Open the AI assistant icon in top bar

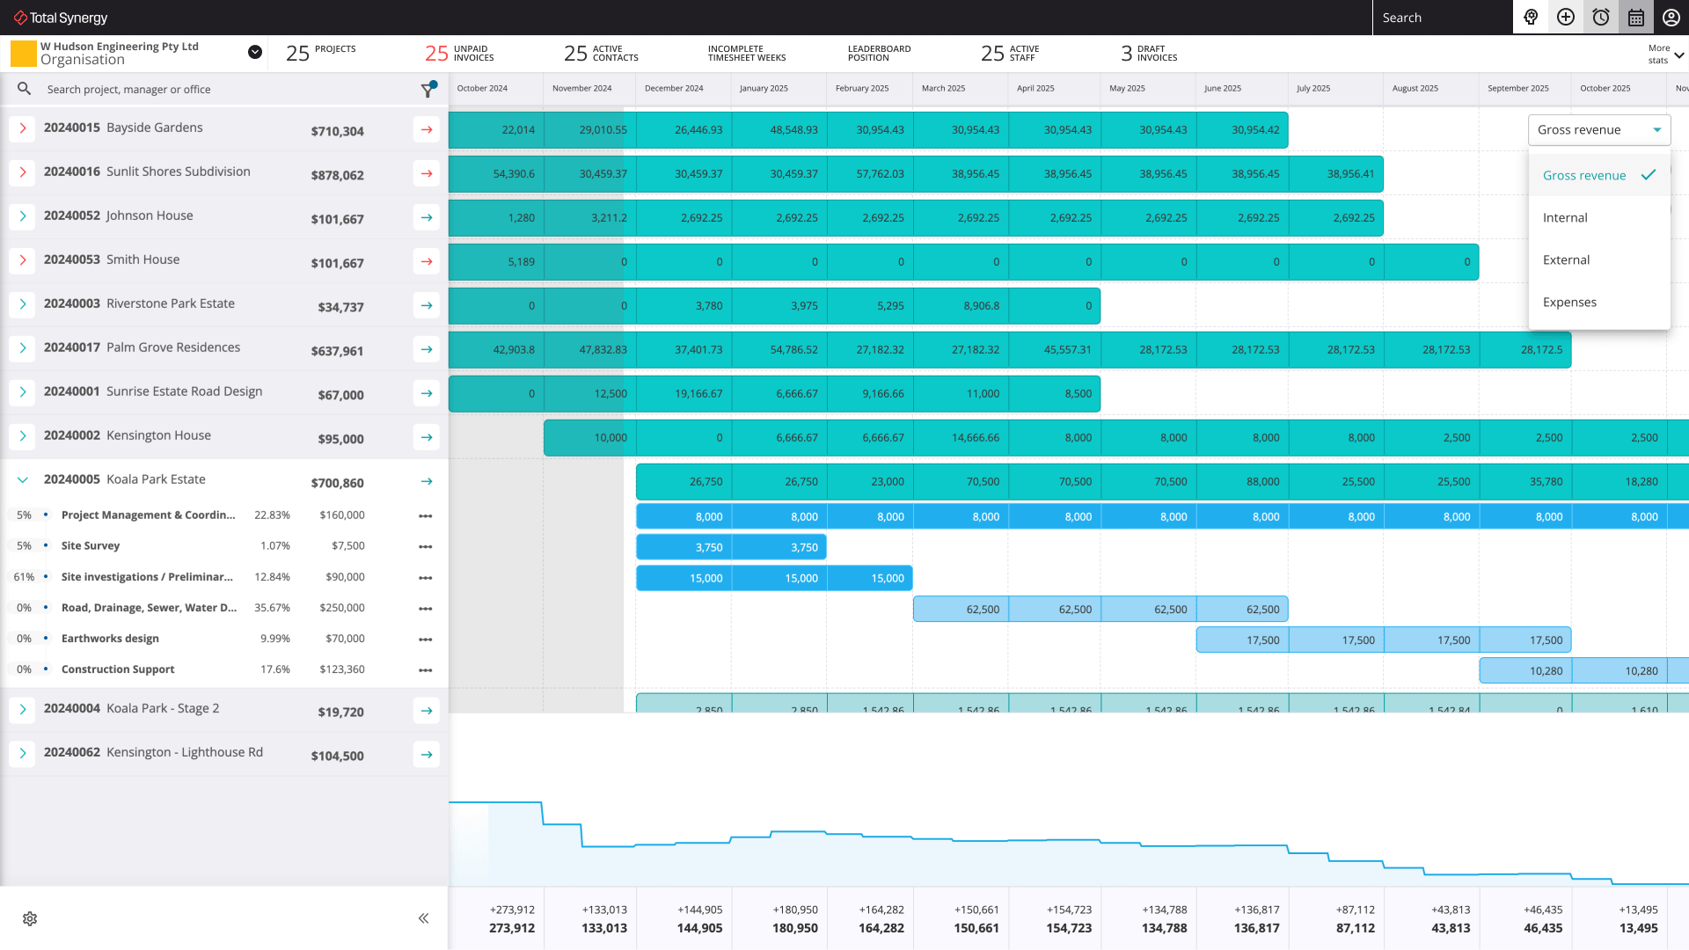click(1531, 18)
